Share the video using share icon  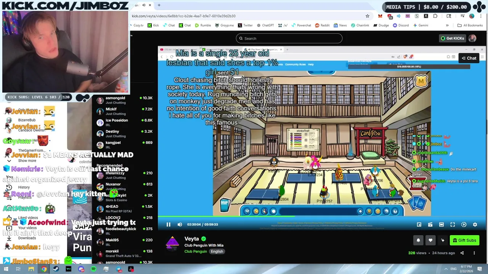coord(462,253)
